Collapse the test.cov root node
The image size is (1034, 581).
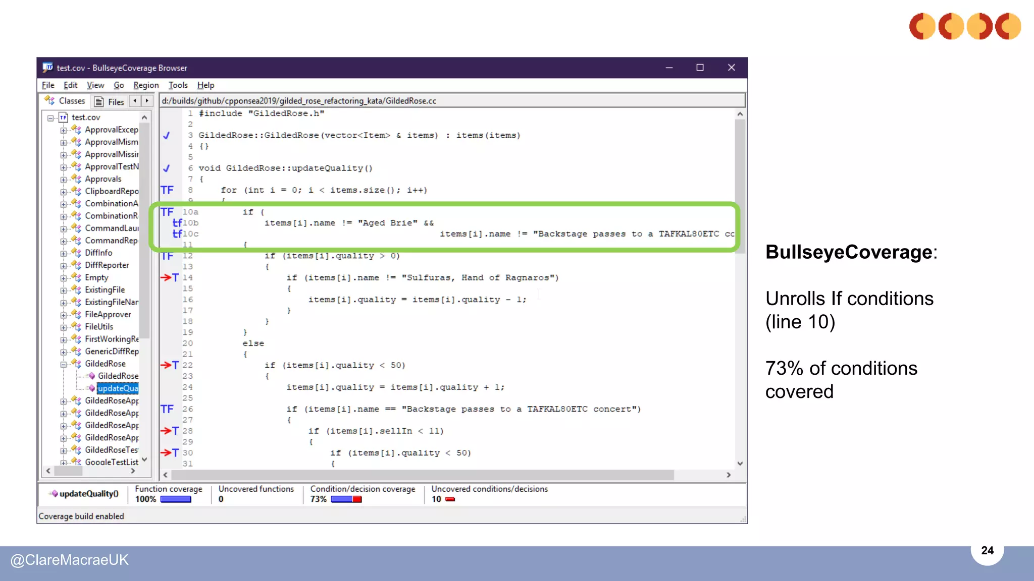pyautogui.click(x=50, y=118)
